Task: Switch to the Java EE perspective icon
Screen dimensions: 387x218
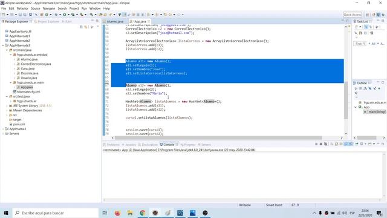Action: coord(374,15)
